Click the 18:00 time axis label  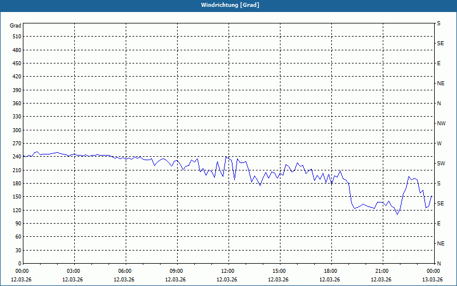331,271
